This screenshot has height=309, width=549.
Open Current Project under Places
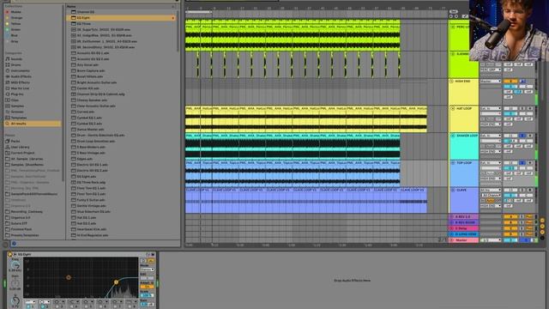[20, 153]
